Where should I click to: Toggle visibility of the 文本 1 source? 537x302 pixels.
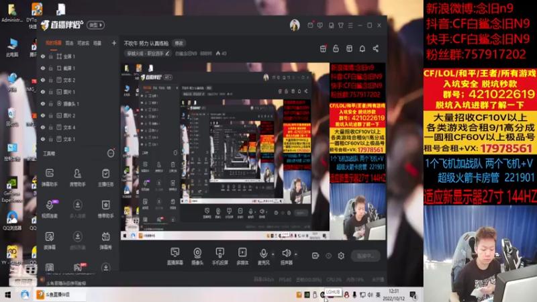pyautogui.click(x=43, y=139)
